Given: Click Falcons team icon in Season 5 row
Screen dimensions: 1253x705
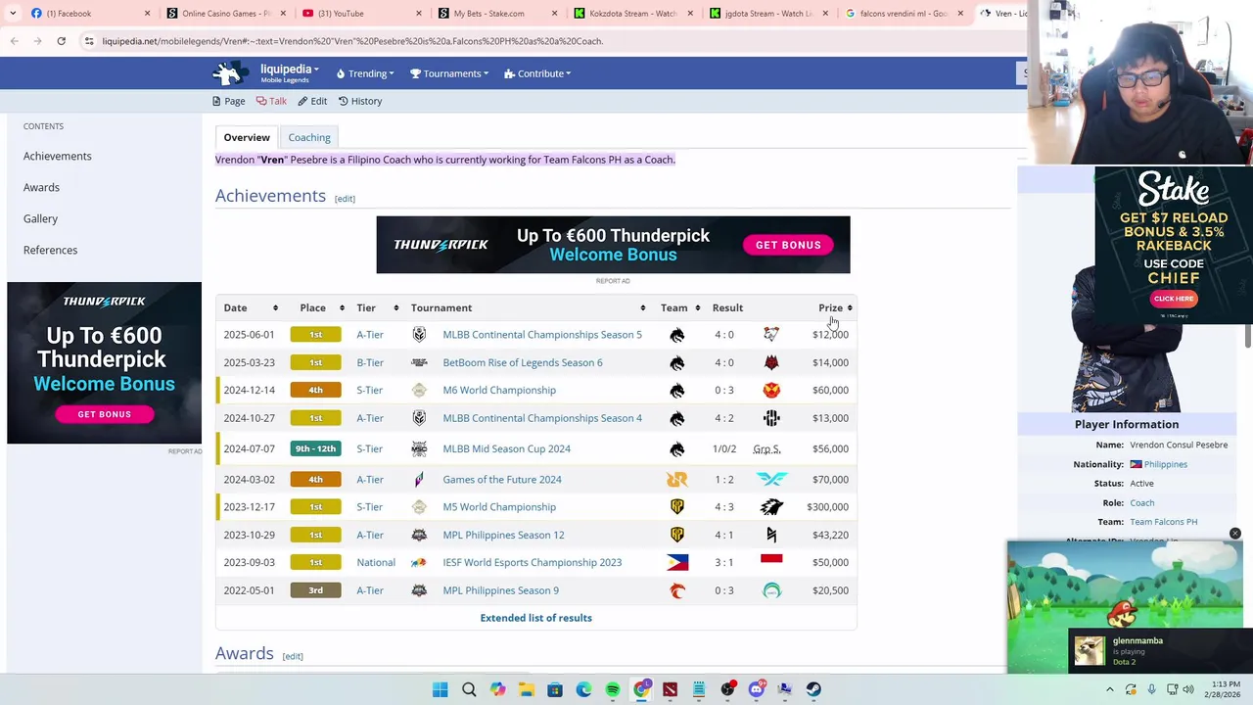Looking at the screenshot, I should tap(676, 335).
